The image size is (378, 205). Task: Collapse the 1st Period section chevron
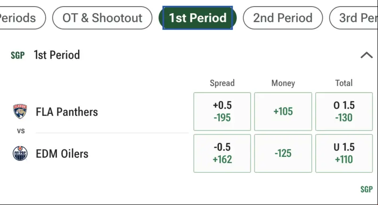[366, 55]
